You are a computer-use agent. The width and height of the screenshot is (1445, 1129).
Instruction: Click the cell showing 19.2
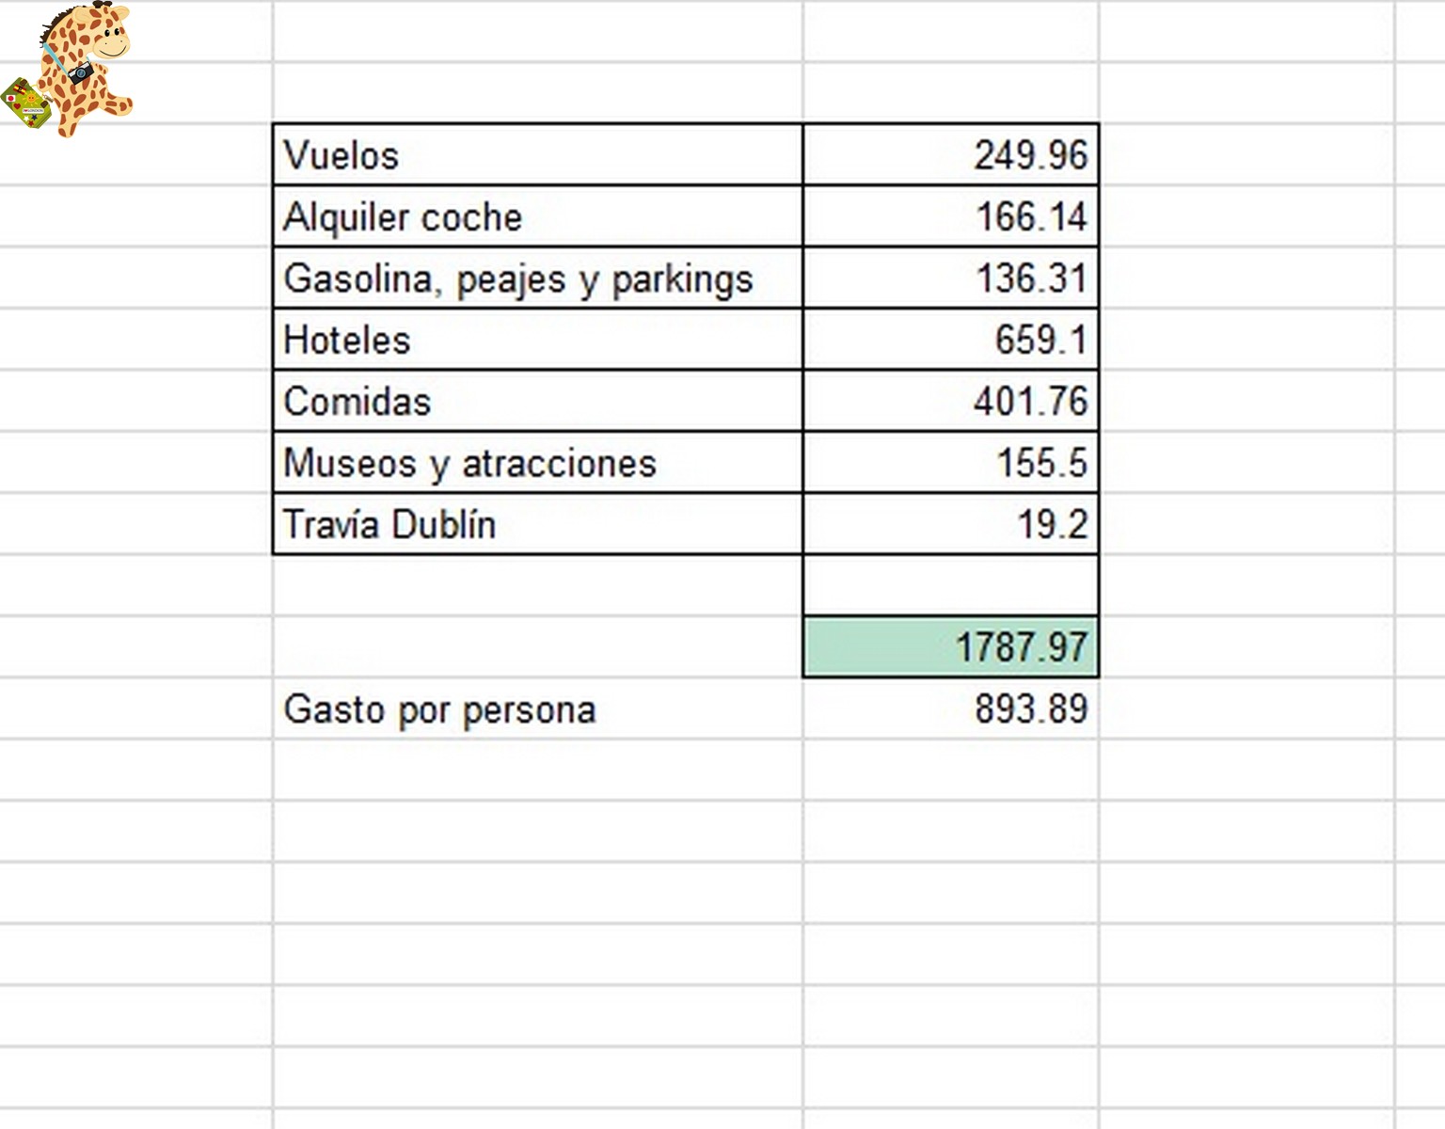click(x=950, y=524)
